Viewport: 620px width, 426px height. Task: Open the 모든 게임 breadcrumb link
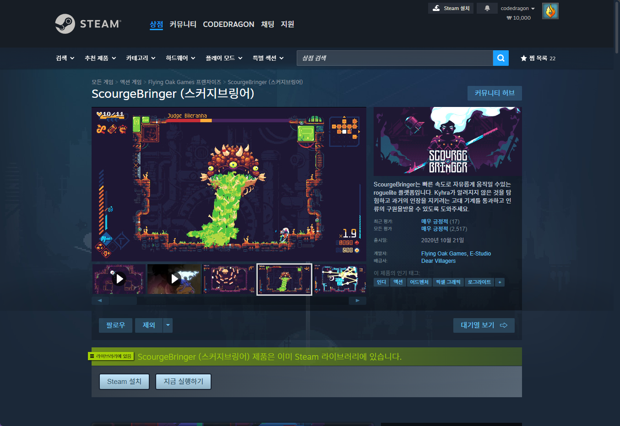pos(103,82)
